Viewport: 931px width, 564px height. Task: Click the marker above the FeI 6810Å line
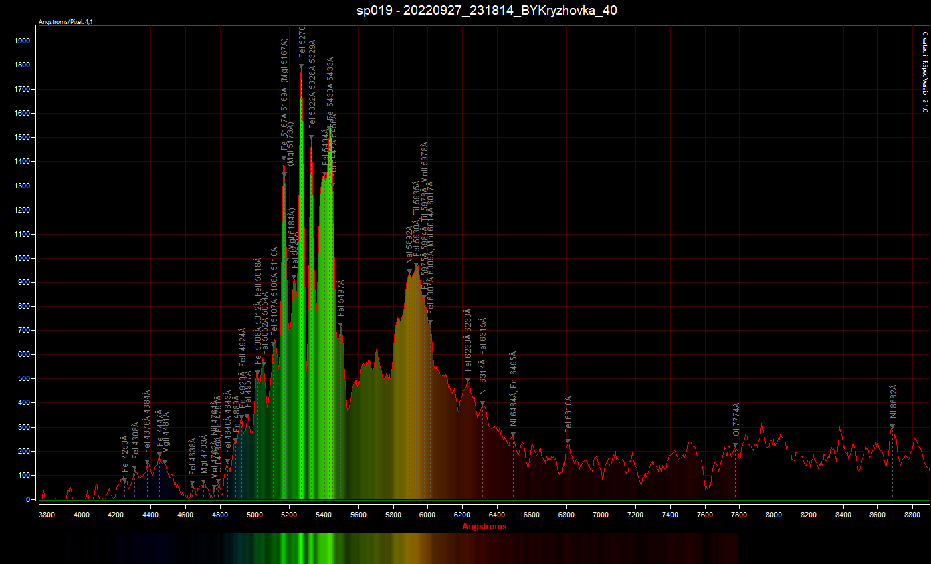tap(568, 441)
